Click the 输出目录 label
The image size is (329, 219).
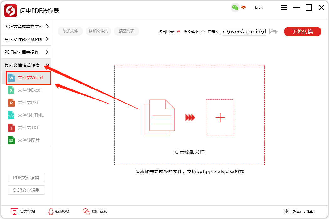click(x=166, y=32)
